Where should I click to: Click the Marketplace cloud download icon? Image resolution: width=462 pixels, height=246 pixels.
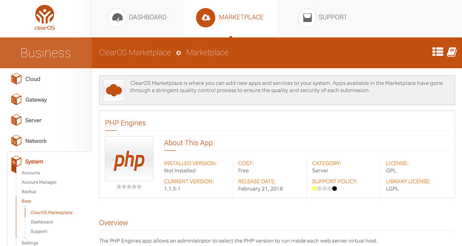click(x=206, y=18)
